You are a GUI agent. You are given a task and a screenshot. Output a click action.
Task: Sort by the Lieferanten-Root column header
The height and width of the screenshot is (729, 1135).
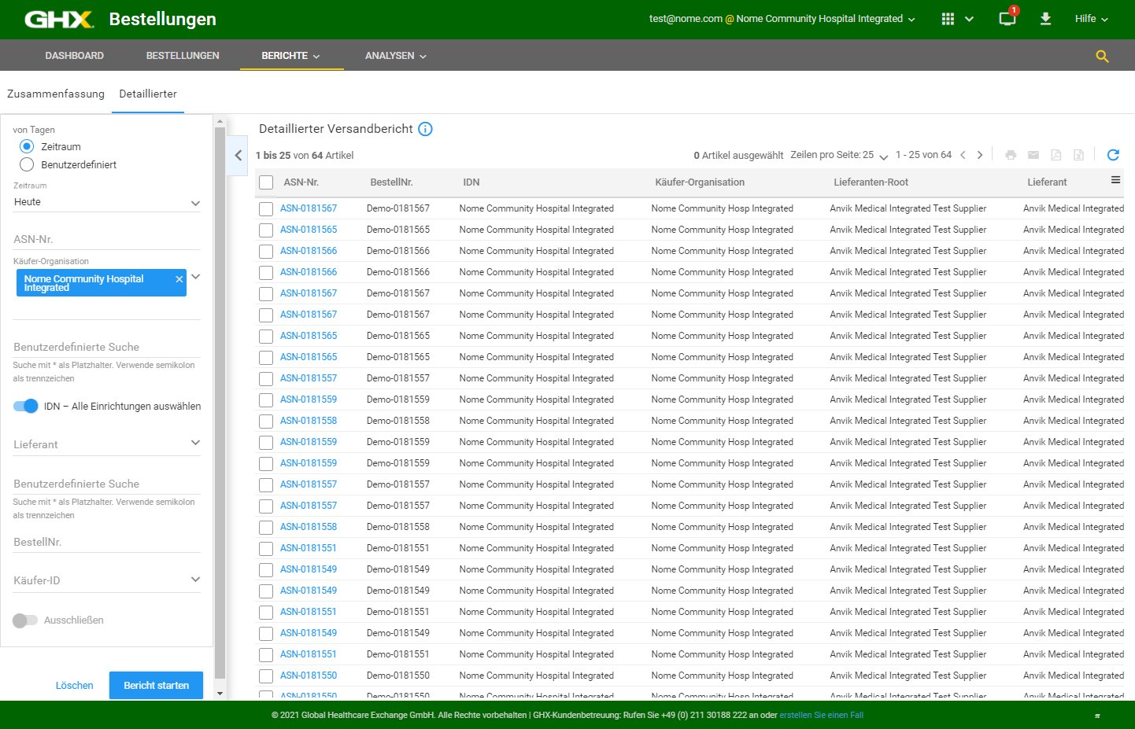871,182
